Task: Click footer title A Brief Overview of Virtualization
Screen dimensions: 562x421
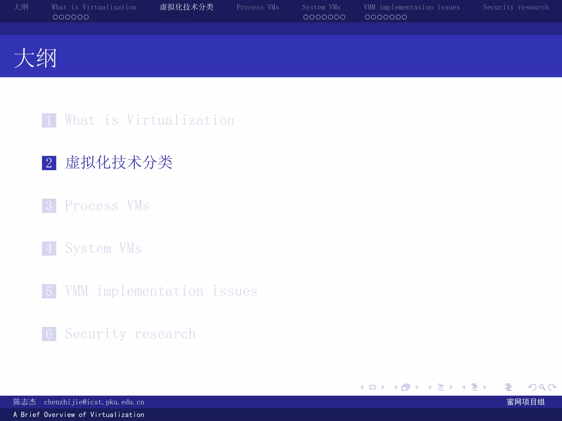Action: point(79,415)
